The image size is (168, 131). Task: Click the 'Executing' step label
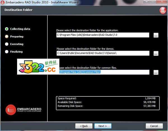(x=17, y=44)
